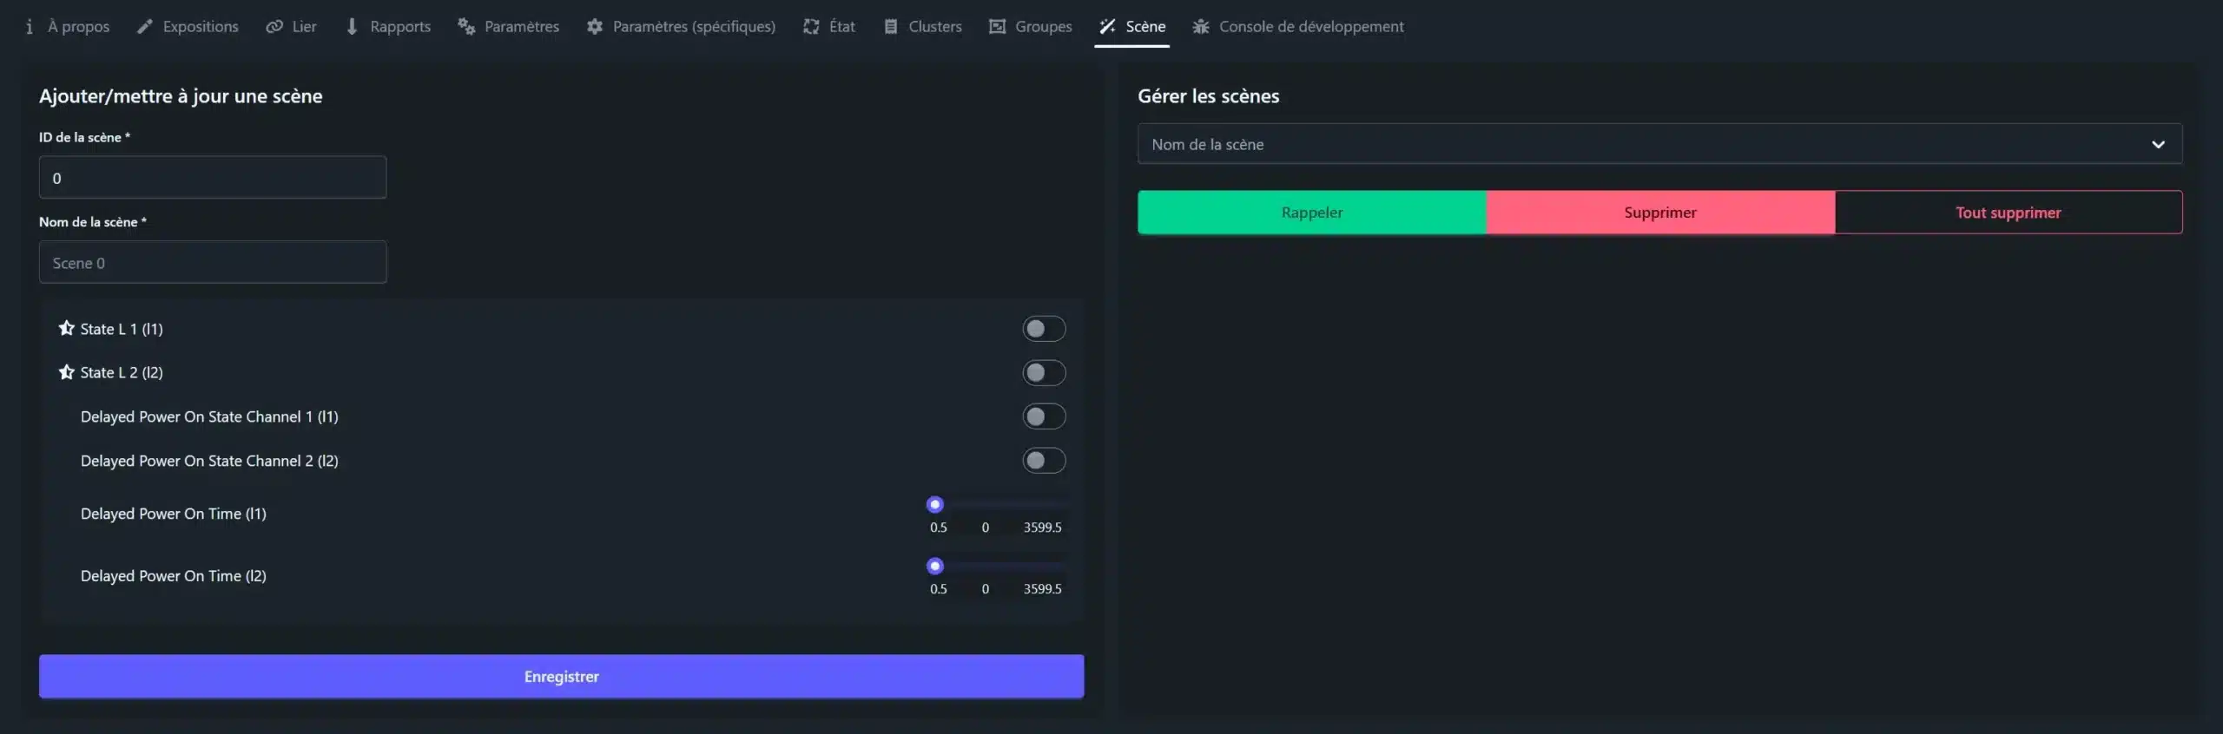Click the link icon for Lier
The width and height of the screenshot is (2223, 734).
[274, 27]
